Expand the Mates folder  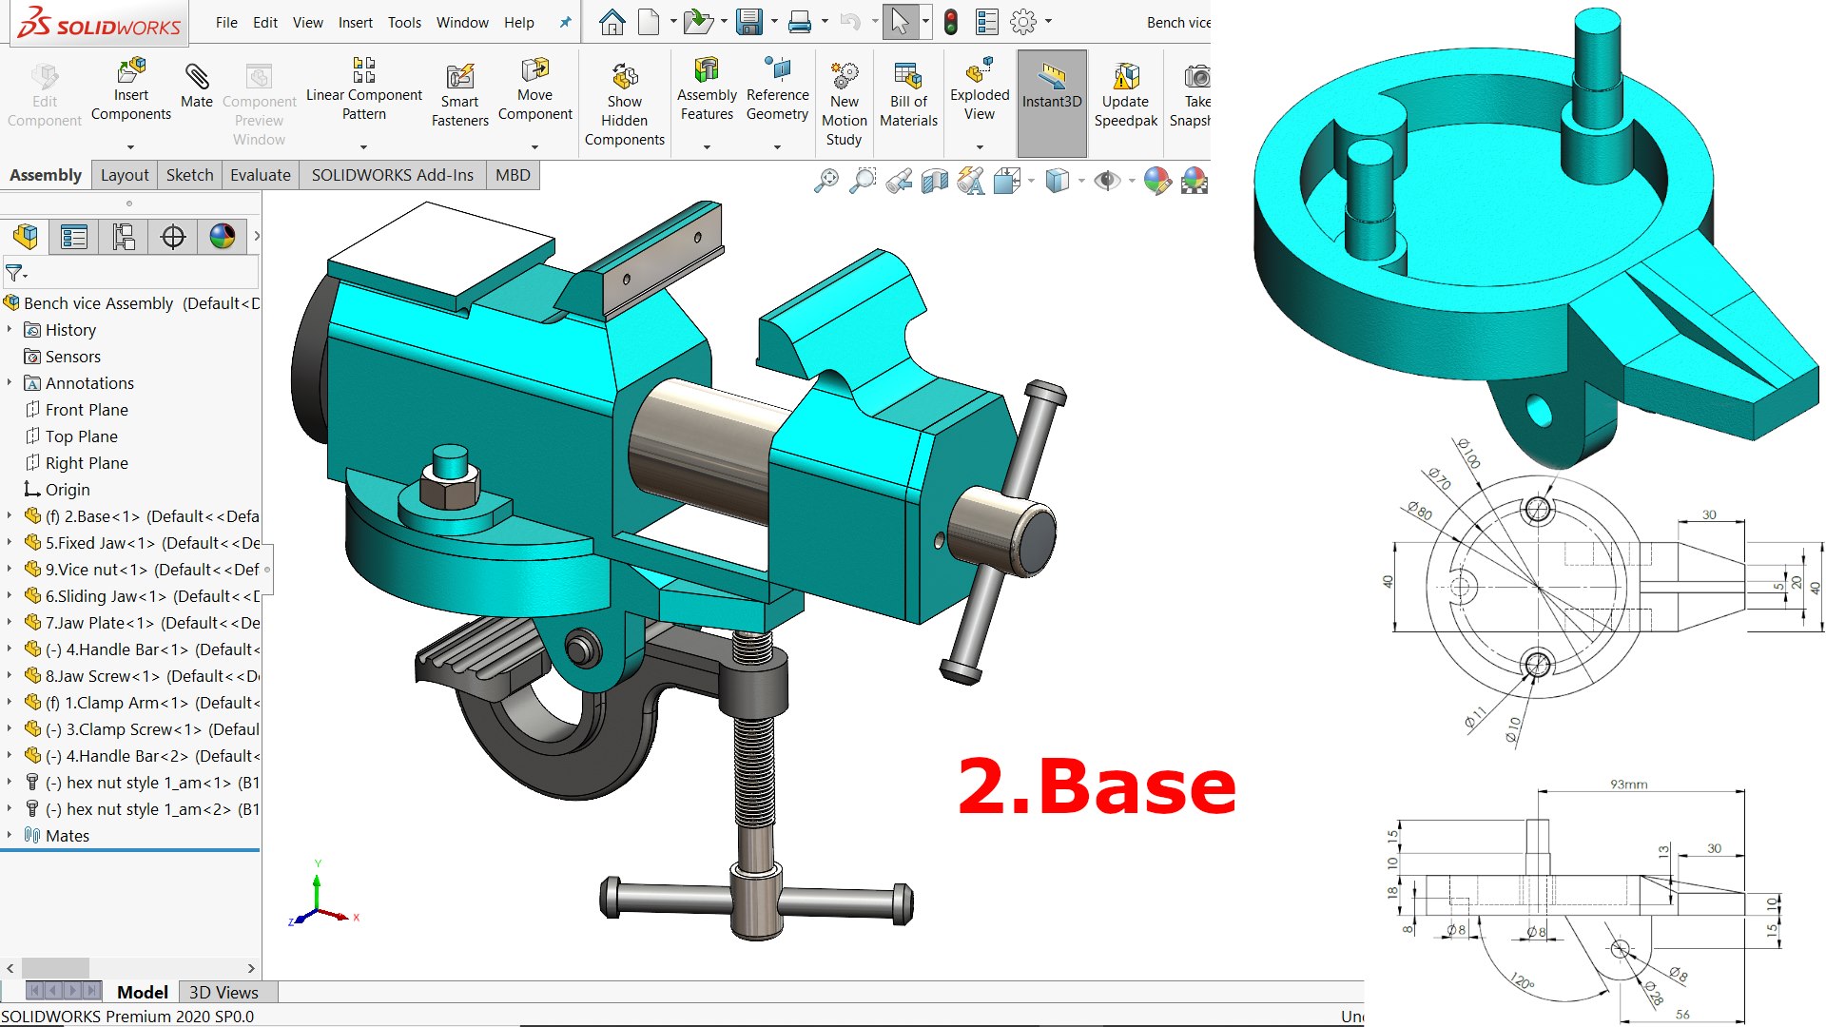[10, 836]
